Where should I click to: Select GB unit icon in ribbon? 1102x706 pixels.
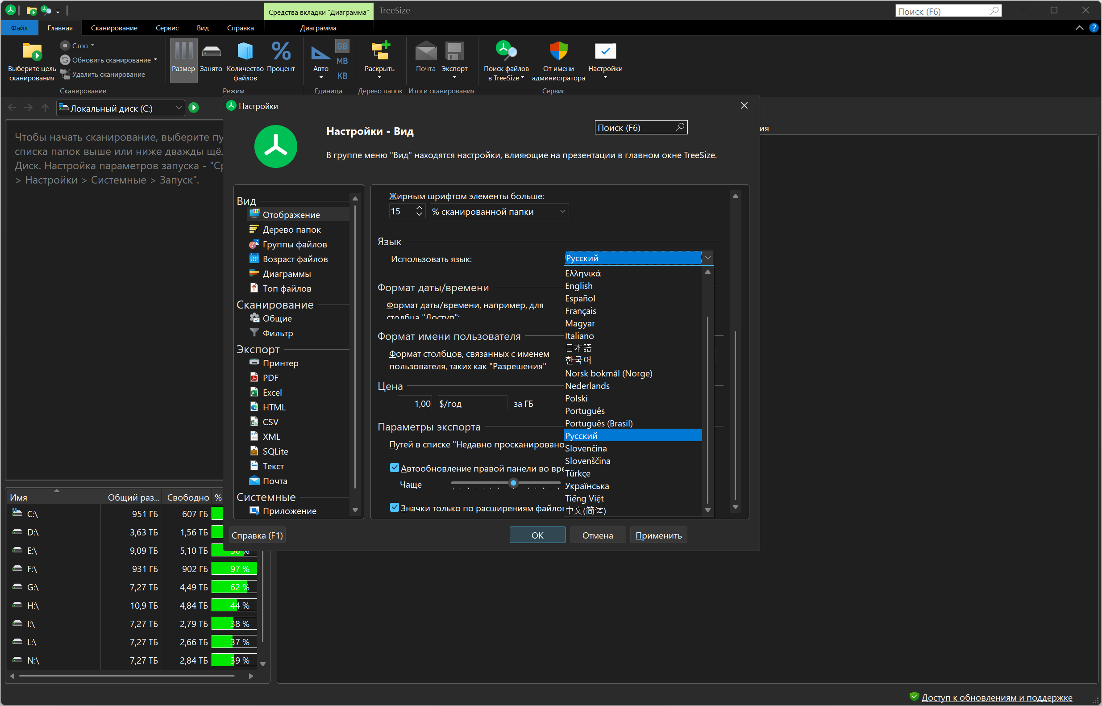pyautogui.click(x=342, y=46)
